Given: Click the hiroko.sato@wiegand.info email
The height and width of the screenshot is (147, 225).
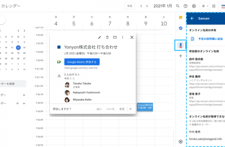Looking at the screenshot, I should click(x=206, y=139).
